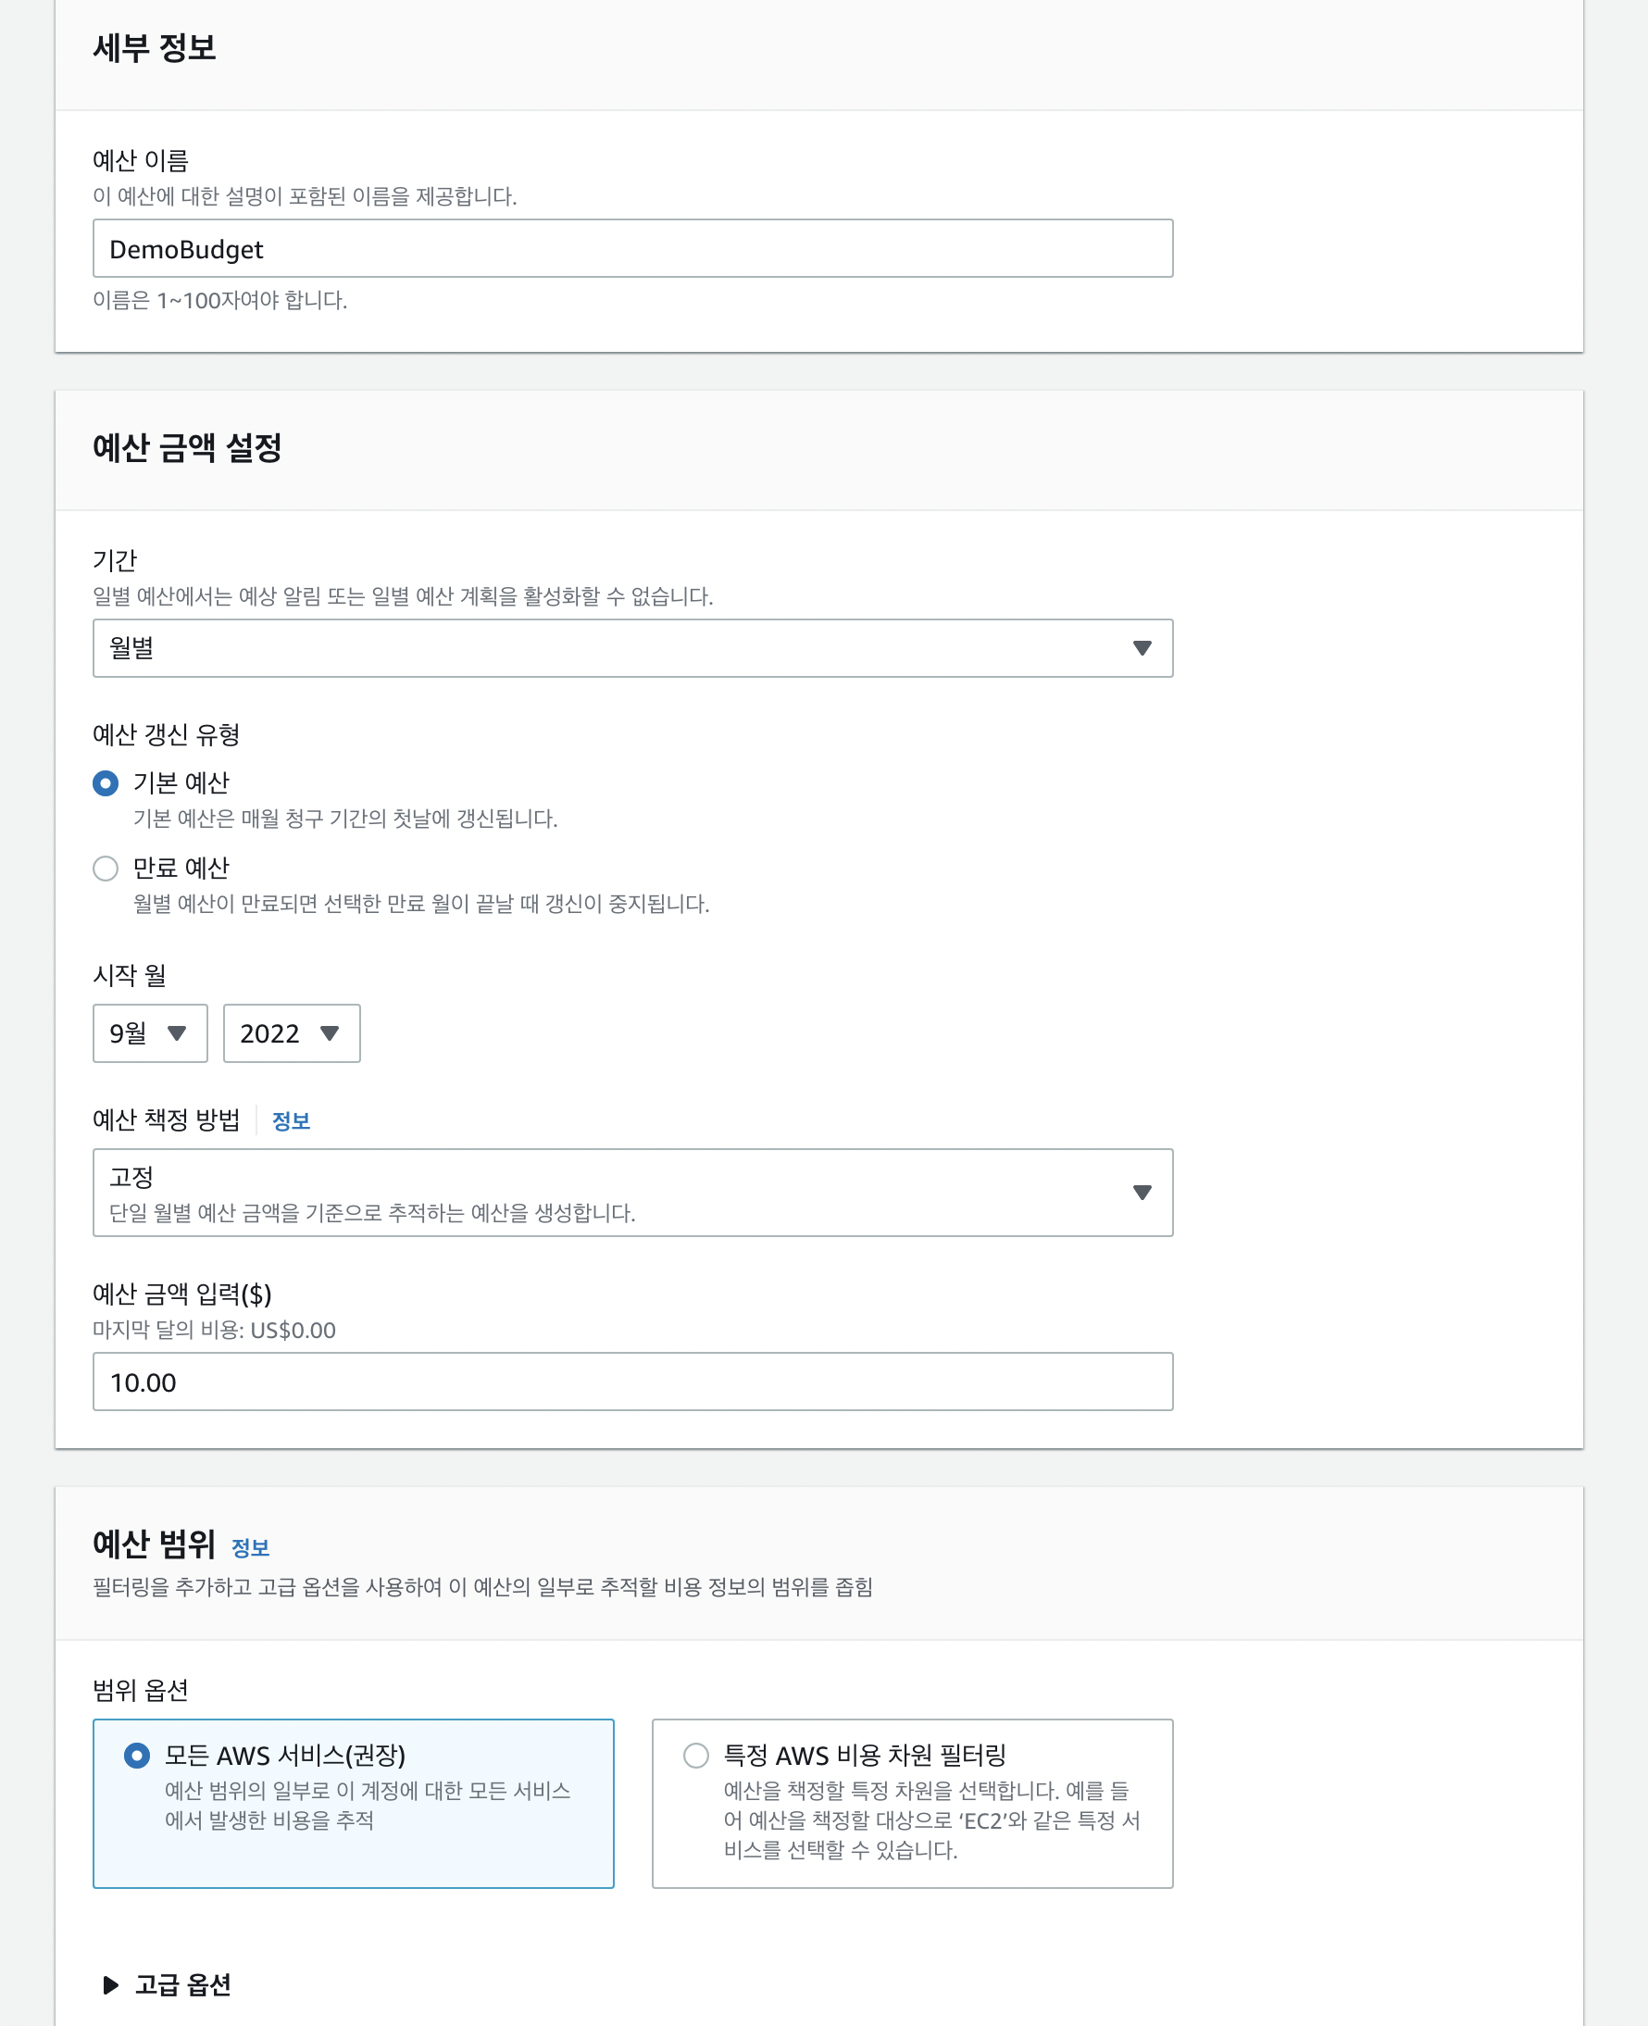Click the budget amount field showing 10.00

coord(632,1382)
